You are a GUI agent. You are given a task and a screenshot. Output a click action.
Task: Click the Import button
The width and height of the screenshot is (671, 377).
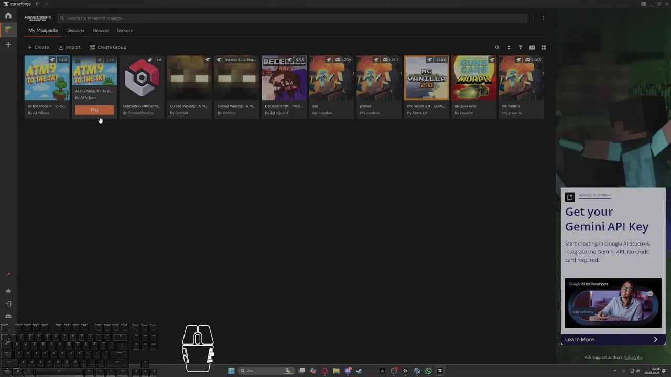click(x=69, y=47)
